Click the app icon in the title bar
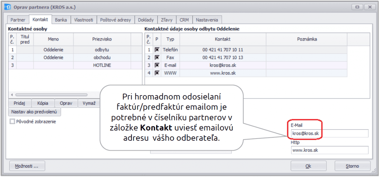The width and height of the screenshot is (379, 177). (7, 7)
